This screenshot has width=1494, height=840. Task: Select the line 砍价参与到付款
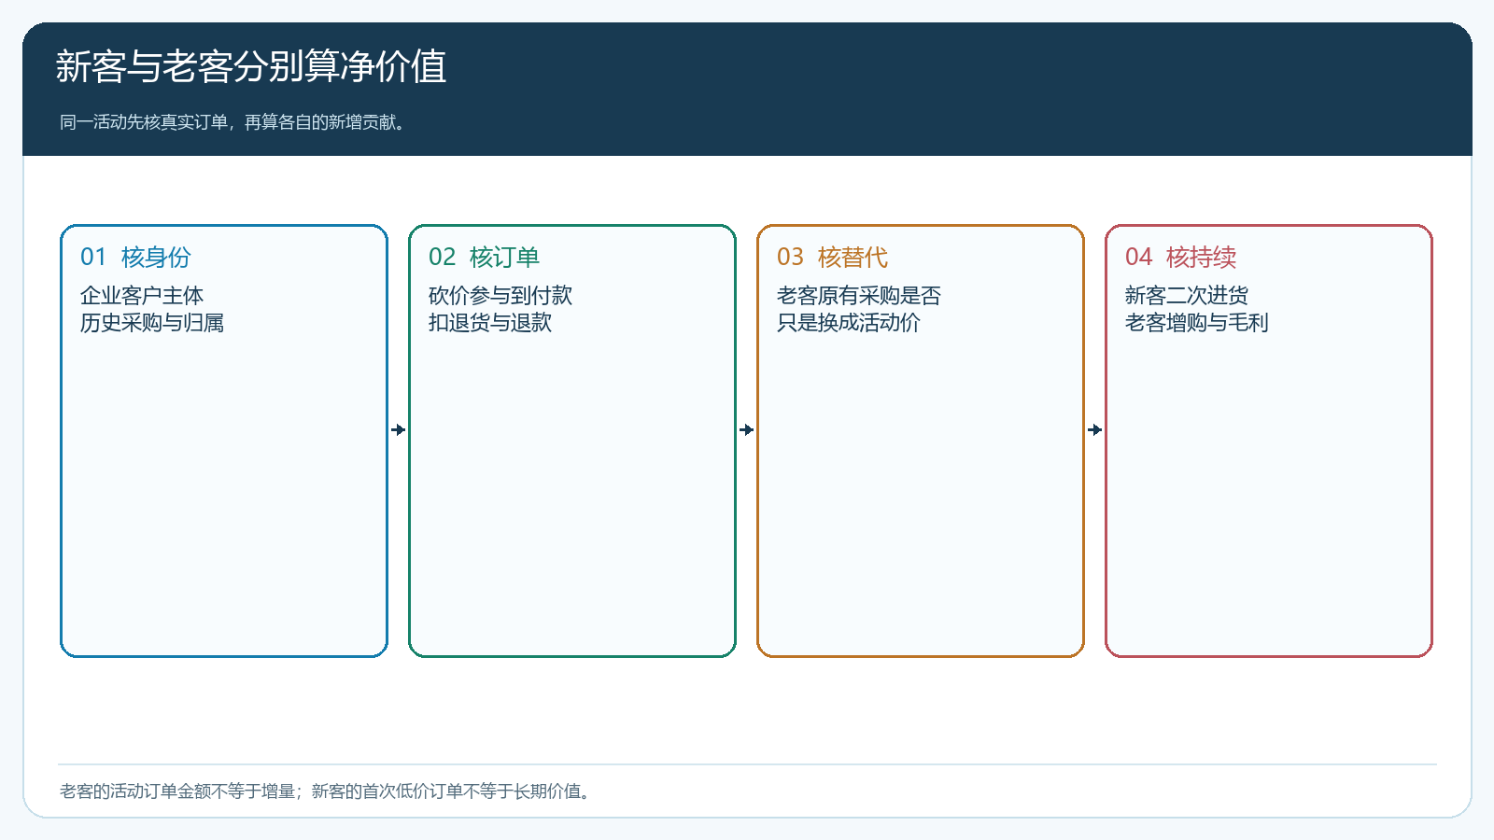click(500, 296)
